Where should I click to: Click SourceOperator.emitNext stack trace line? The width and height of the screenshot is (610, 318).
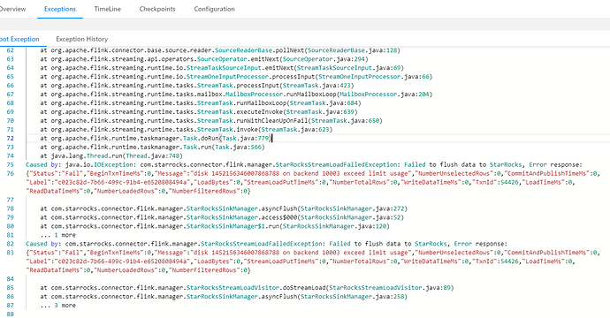204,59
